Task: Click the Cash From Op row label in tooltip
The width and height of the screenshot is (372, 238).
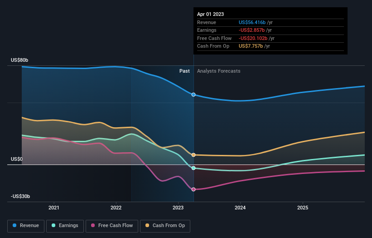Action: 213,46
